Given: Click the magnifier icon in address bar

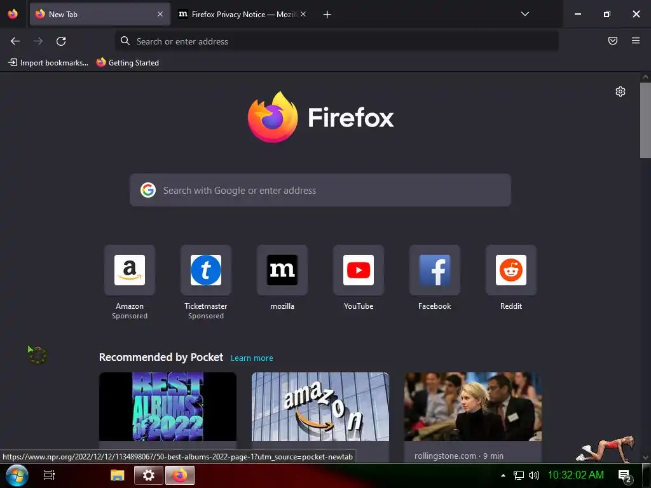Looking at the screenshot, I should click(125, 41).
